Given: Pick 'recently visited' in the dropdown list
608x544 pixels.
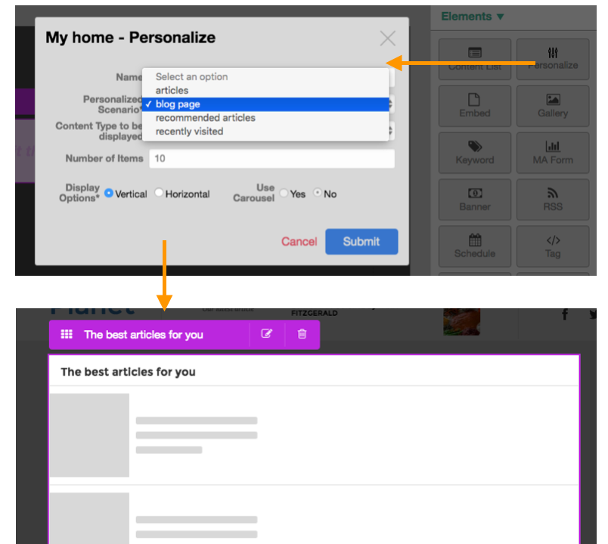Looking at the screenshot, I should 189,131.
